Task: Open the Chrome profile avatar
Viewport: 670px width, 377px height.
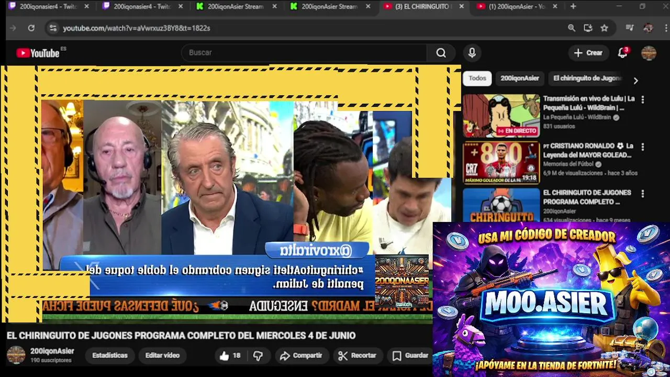Action: (648, 28)
